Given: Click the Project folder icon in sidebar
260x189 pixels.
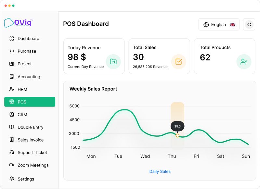Looking at the screenshot, I should pos(12,64).
